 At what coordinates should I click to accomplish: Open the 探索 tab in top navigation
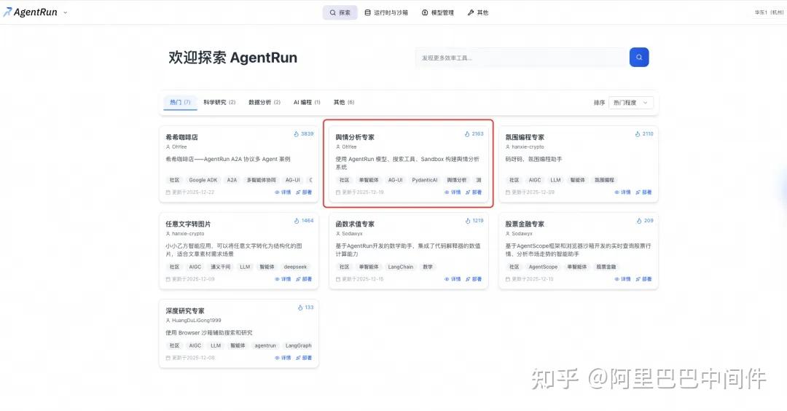point(340,12)
